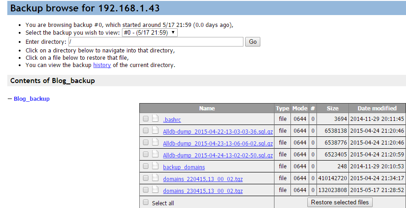Viewport: 406px width, 208px height.
Task: Select Blog_backup in the directory tree
Action: click(32, 99)
